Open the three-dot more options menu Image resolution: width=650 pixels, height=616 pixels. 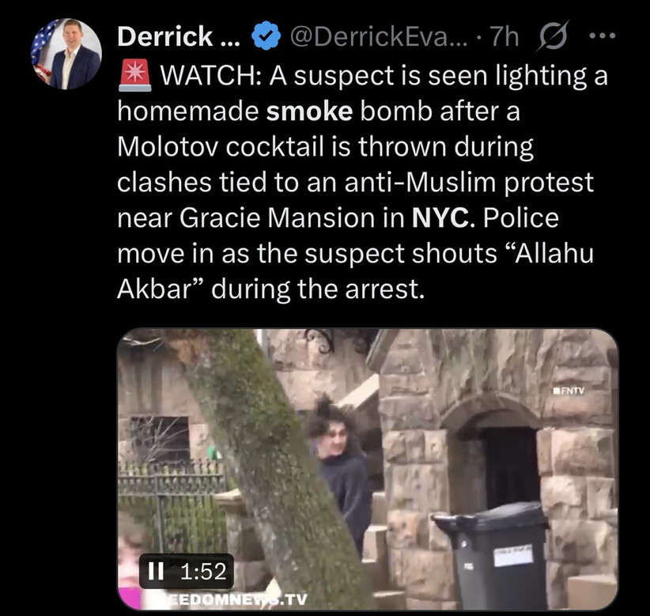[x=603, y=36]
